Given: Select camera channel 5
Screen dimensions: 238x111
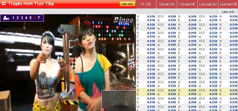Looking at the screenshot, I should (30, 18).
